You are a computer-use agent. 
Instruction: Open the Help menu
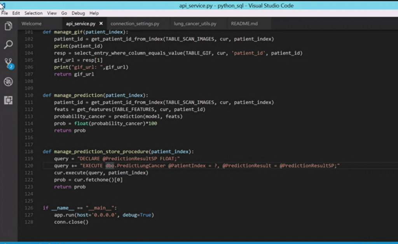94,13
